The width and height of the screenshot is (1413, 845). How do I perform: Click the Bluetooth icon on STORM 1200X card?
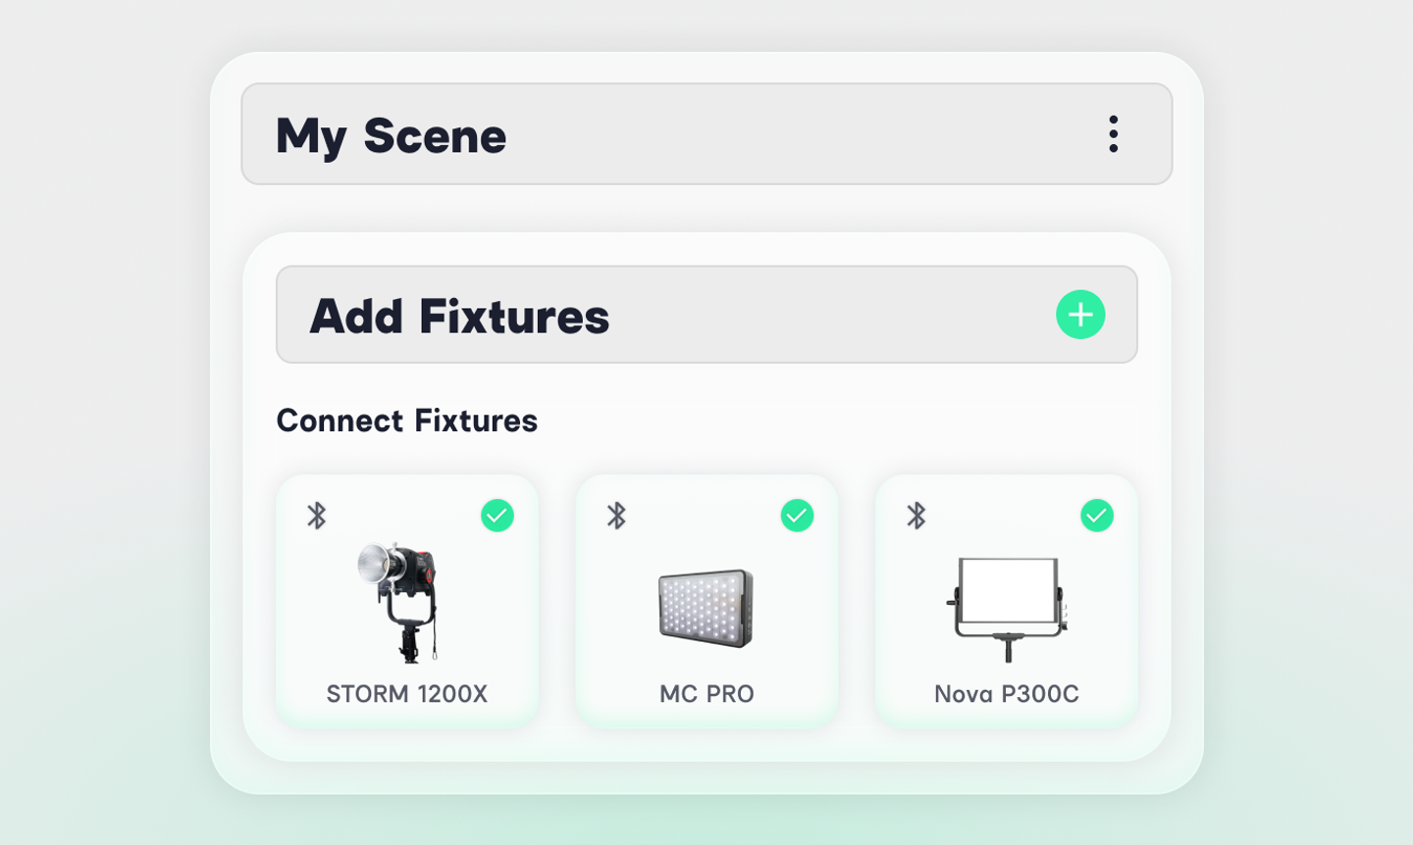pyautogui.click(x=317, y=515)
